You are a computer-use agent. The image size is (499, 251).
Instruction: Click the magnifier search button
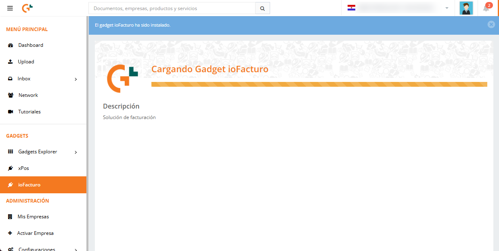pyautogui.click(x=262, y=8)
